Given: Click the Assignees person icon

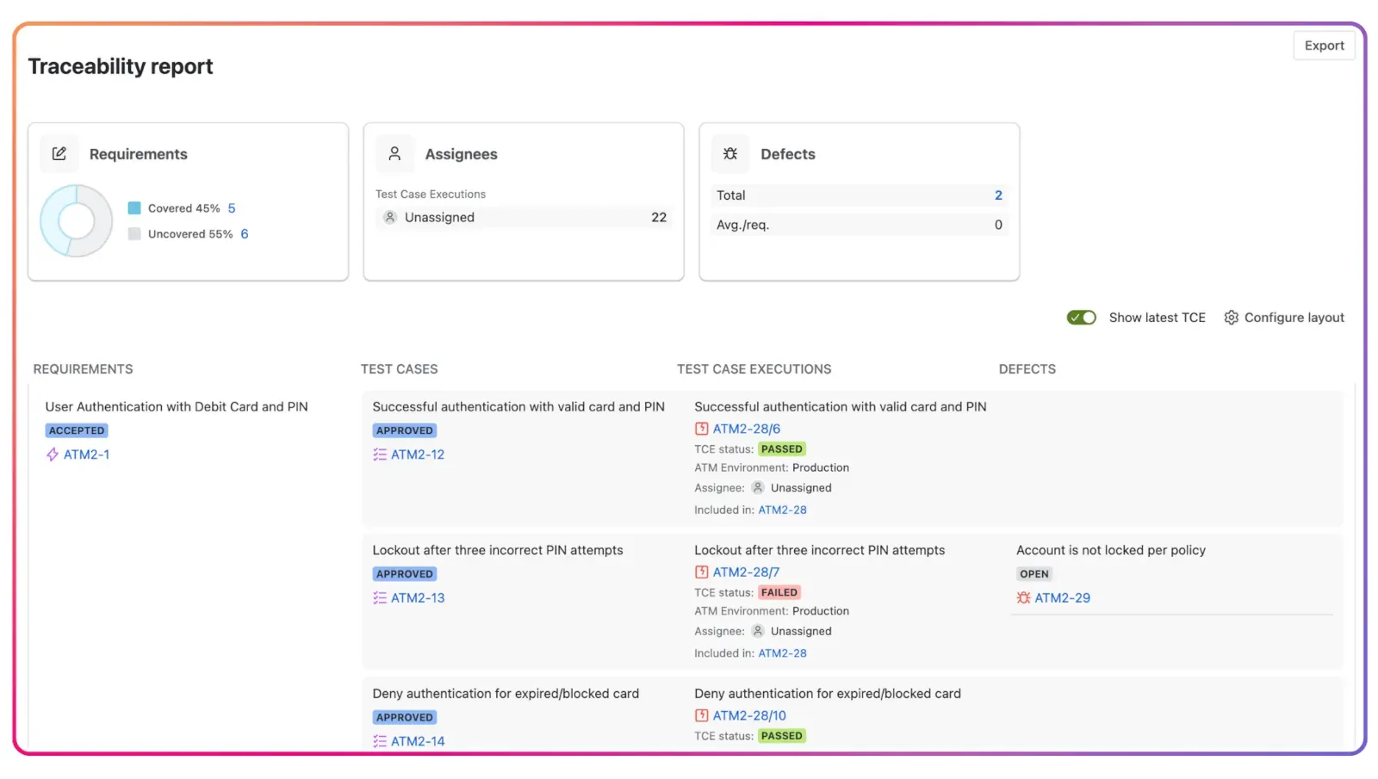Looking at the screenshot, I should coord(394,154).
